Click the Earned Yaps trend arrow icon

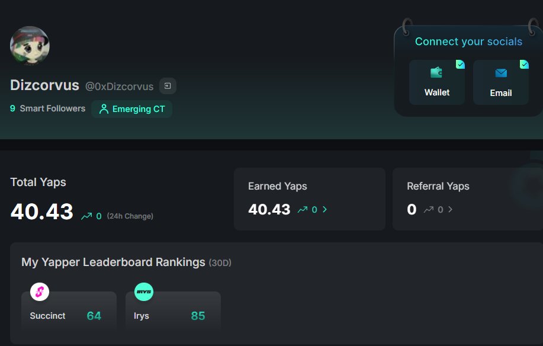coord(303,209)
